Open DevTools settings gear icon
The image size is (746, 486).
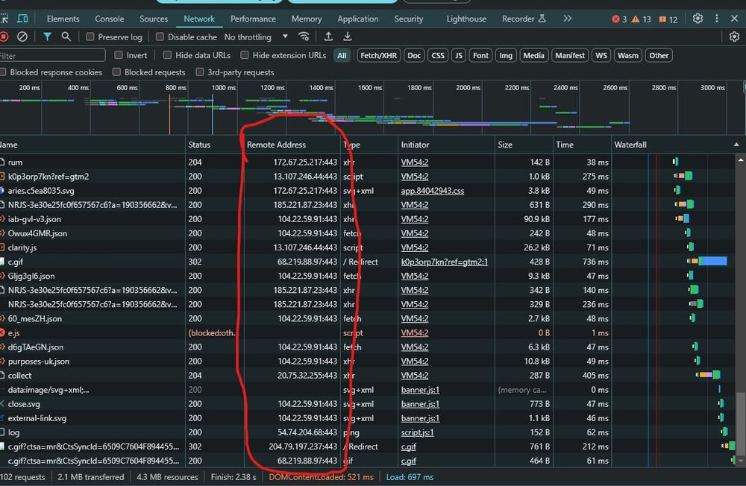(x=698, y=19)
